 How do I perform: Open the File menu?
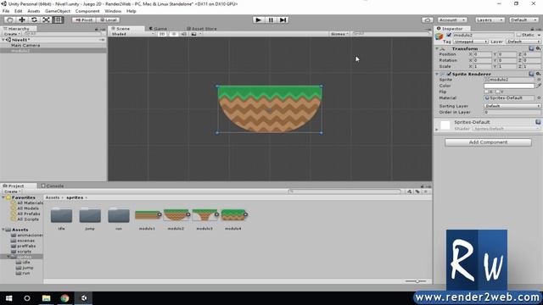tap(6, 11)
